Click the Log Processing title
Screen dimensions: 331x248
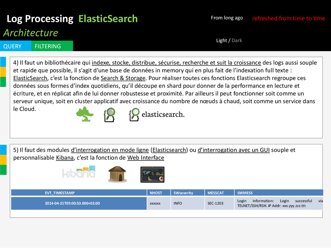40,19
